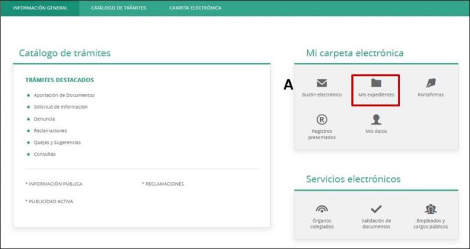Open the Validación de documentos checkmark icon
The width and height of the screenshot is (470, 249).
376,210
